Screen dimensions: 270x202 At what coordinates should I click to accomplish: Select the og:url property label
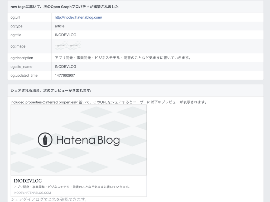15,17
